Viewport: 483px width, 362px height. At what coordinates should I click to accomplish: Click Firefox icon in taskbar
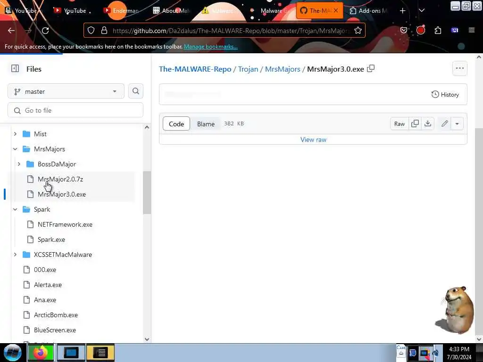coord(41,353)
